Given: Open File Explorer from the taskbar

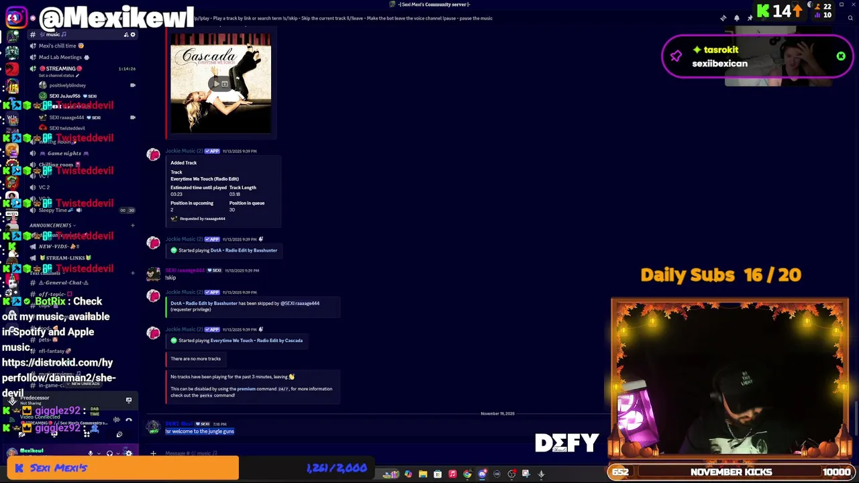Looking at the screenshot, I should tap(423, 474).
